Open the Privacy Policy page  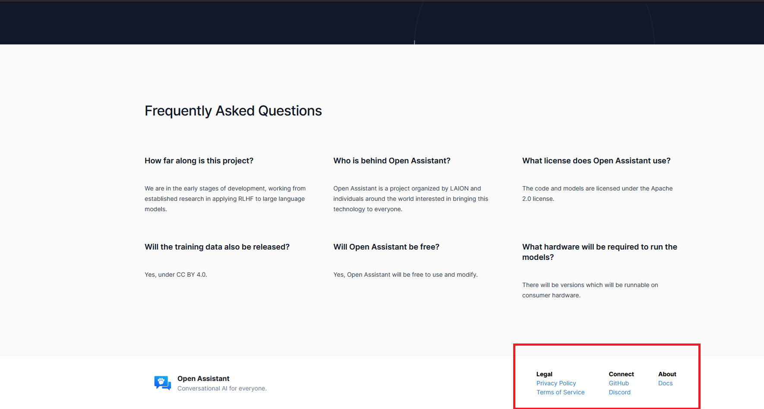[x=556, y=383]
